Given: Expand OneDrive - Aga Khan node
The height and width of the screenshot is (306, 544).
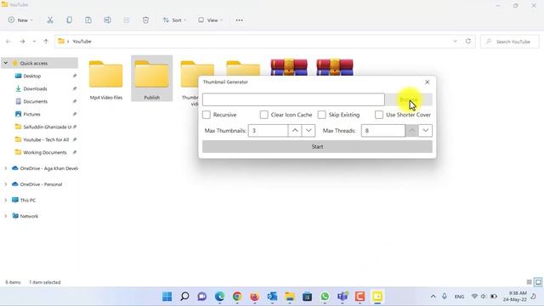Looking at the screenshot, I should tap(6, 168).
